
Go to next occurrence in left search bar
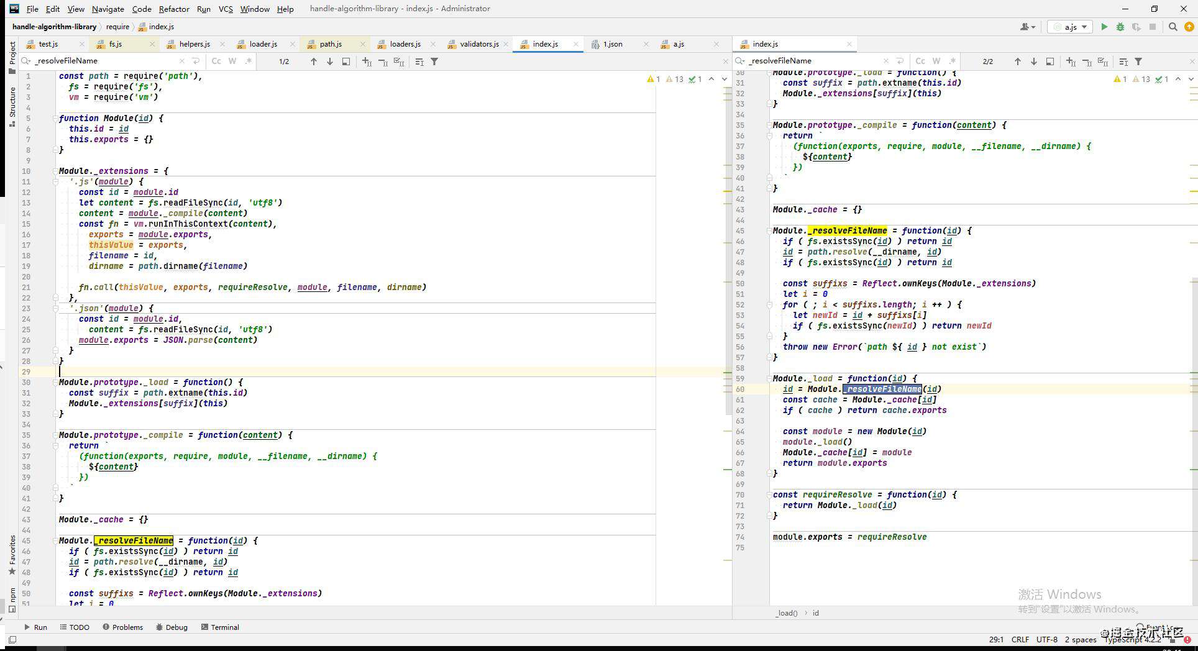coord(330,61)
